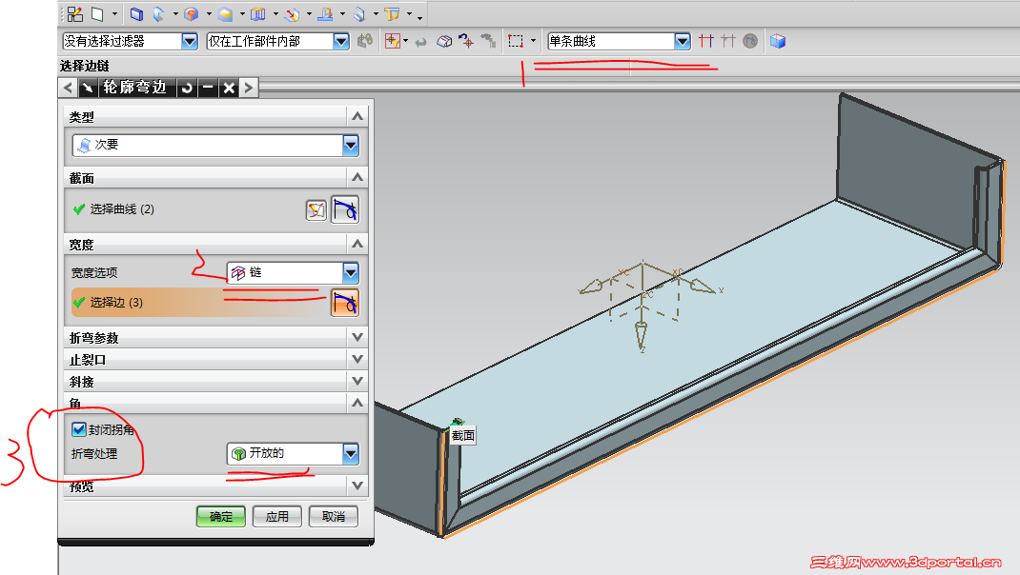Click the previous arrow in dialog title bar
The image size is (1020, 575).
tap(69, 88)
